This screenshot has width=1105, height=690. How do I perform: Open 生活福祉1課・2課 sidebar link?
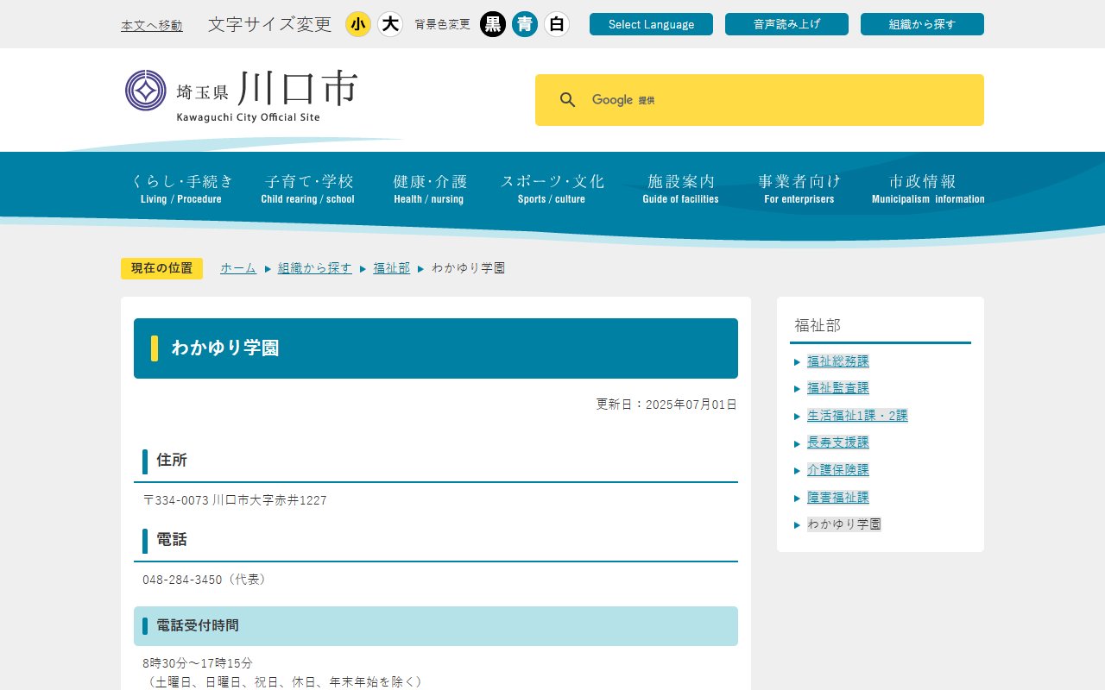click(857, 416)
